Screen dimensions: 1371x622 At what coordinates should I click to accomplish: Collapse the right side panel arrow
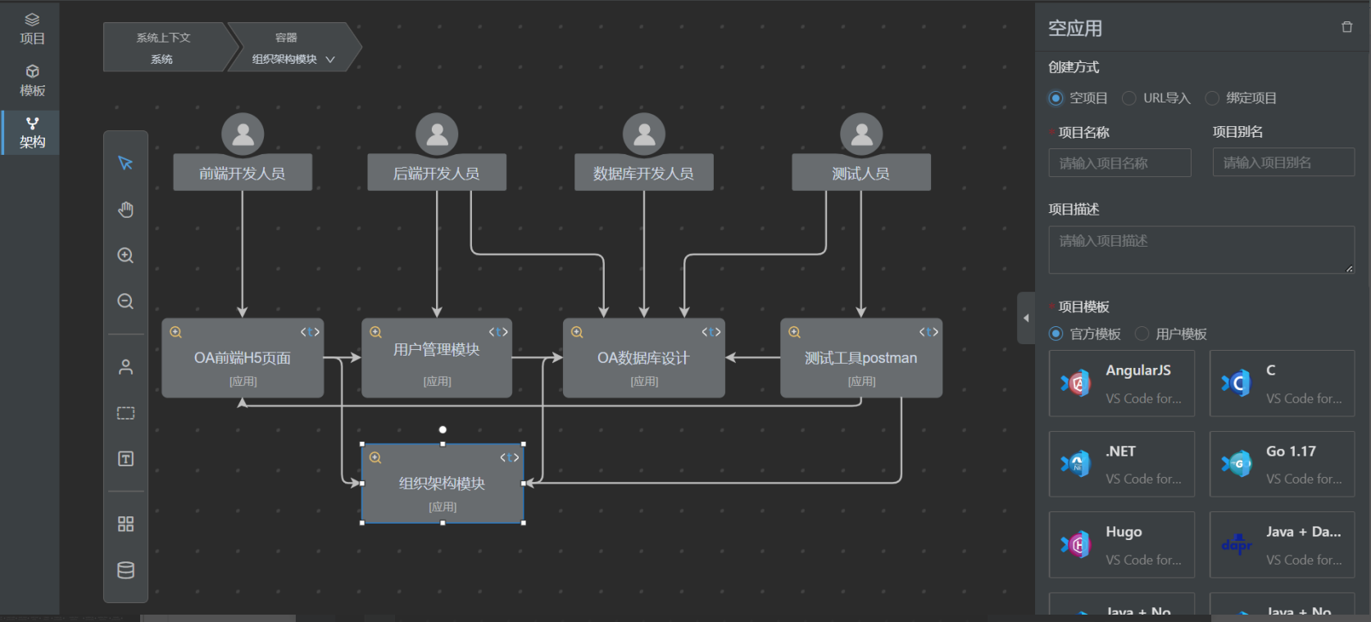[1026, 318]
